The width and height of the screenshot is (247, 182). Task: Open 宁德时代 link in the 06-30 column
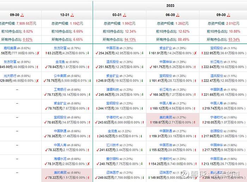(x=166, y=159)
